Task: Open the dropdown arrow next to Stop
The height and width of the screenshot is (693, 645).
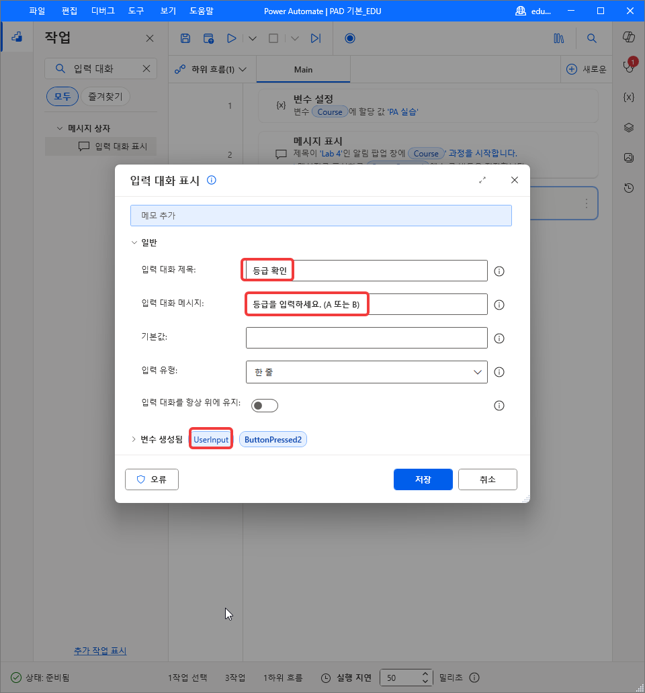Action: 295,38
